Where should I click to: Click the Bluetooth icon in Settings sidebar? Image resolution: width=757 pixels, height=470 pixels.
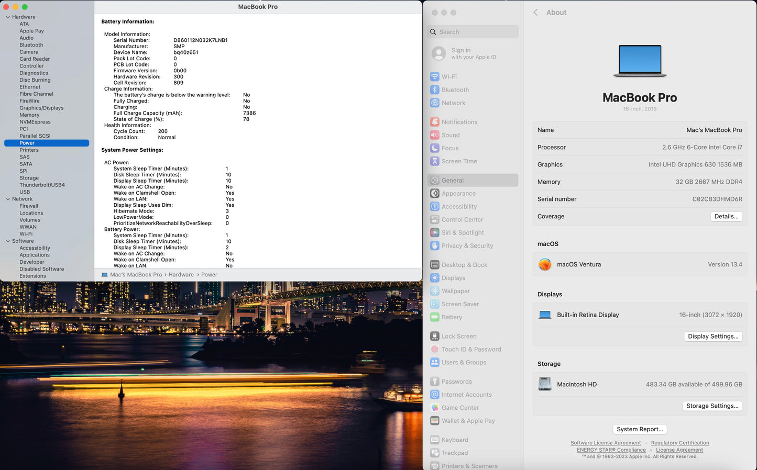[434, 89]
